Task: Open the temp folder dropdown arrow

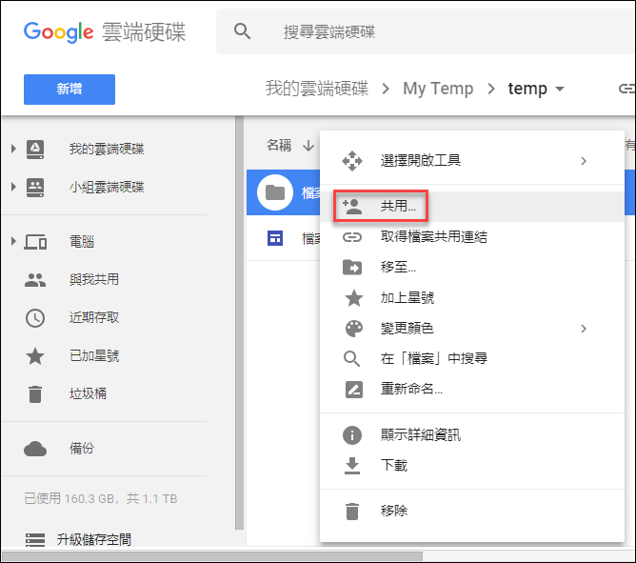Action: [560, 89]
